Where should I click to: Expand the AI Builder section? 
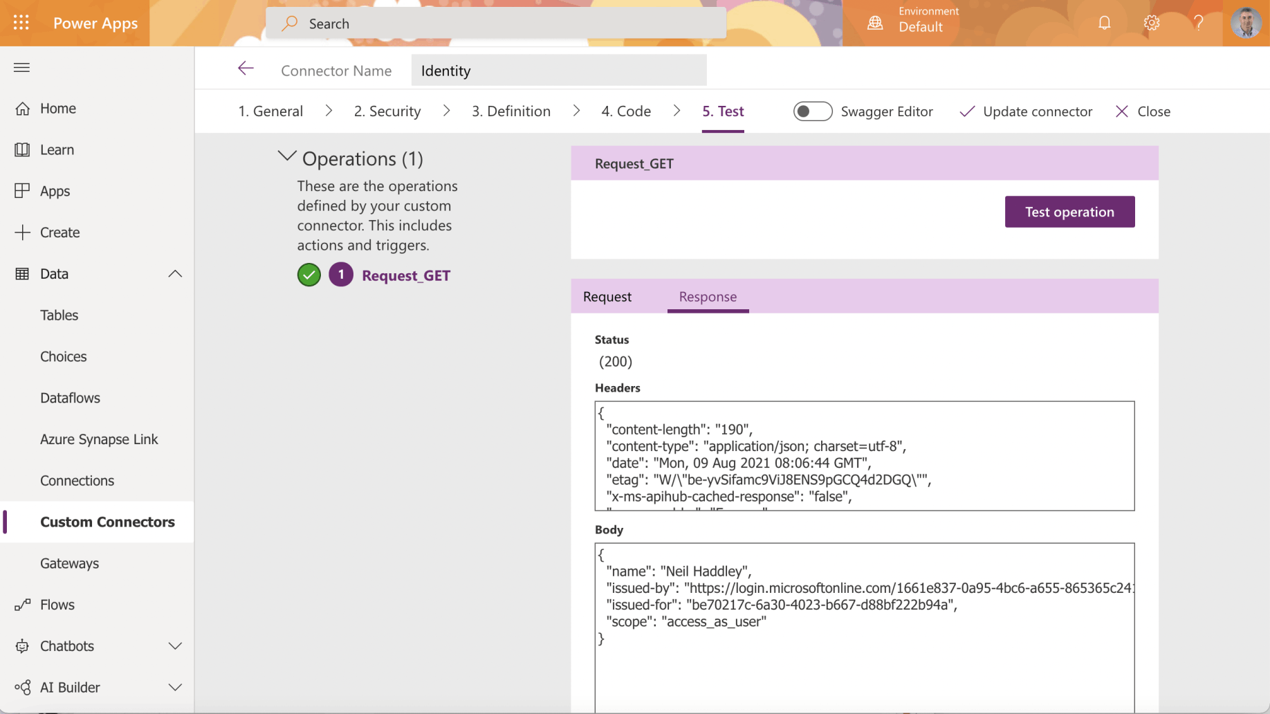[175, 688]
